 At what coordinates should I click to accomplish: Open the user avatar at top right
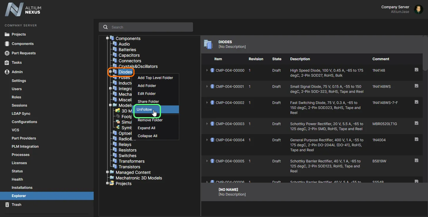click(x=418, y=9)
